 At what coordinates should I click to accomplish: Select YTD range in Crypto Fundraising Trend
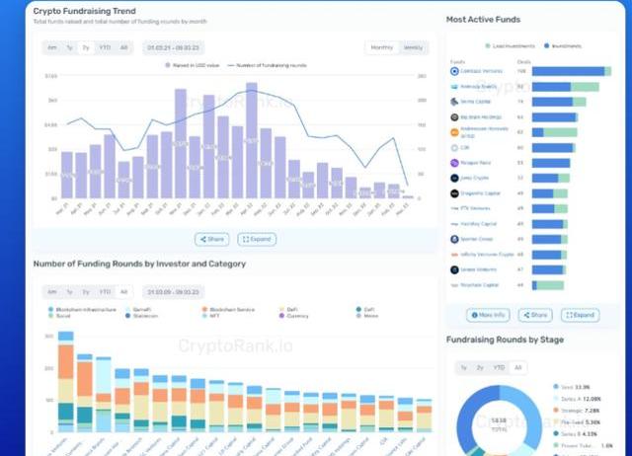pyautogui.click(x=104, y=47)
